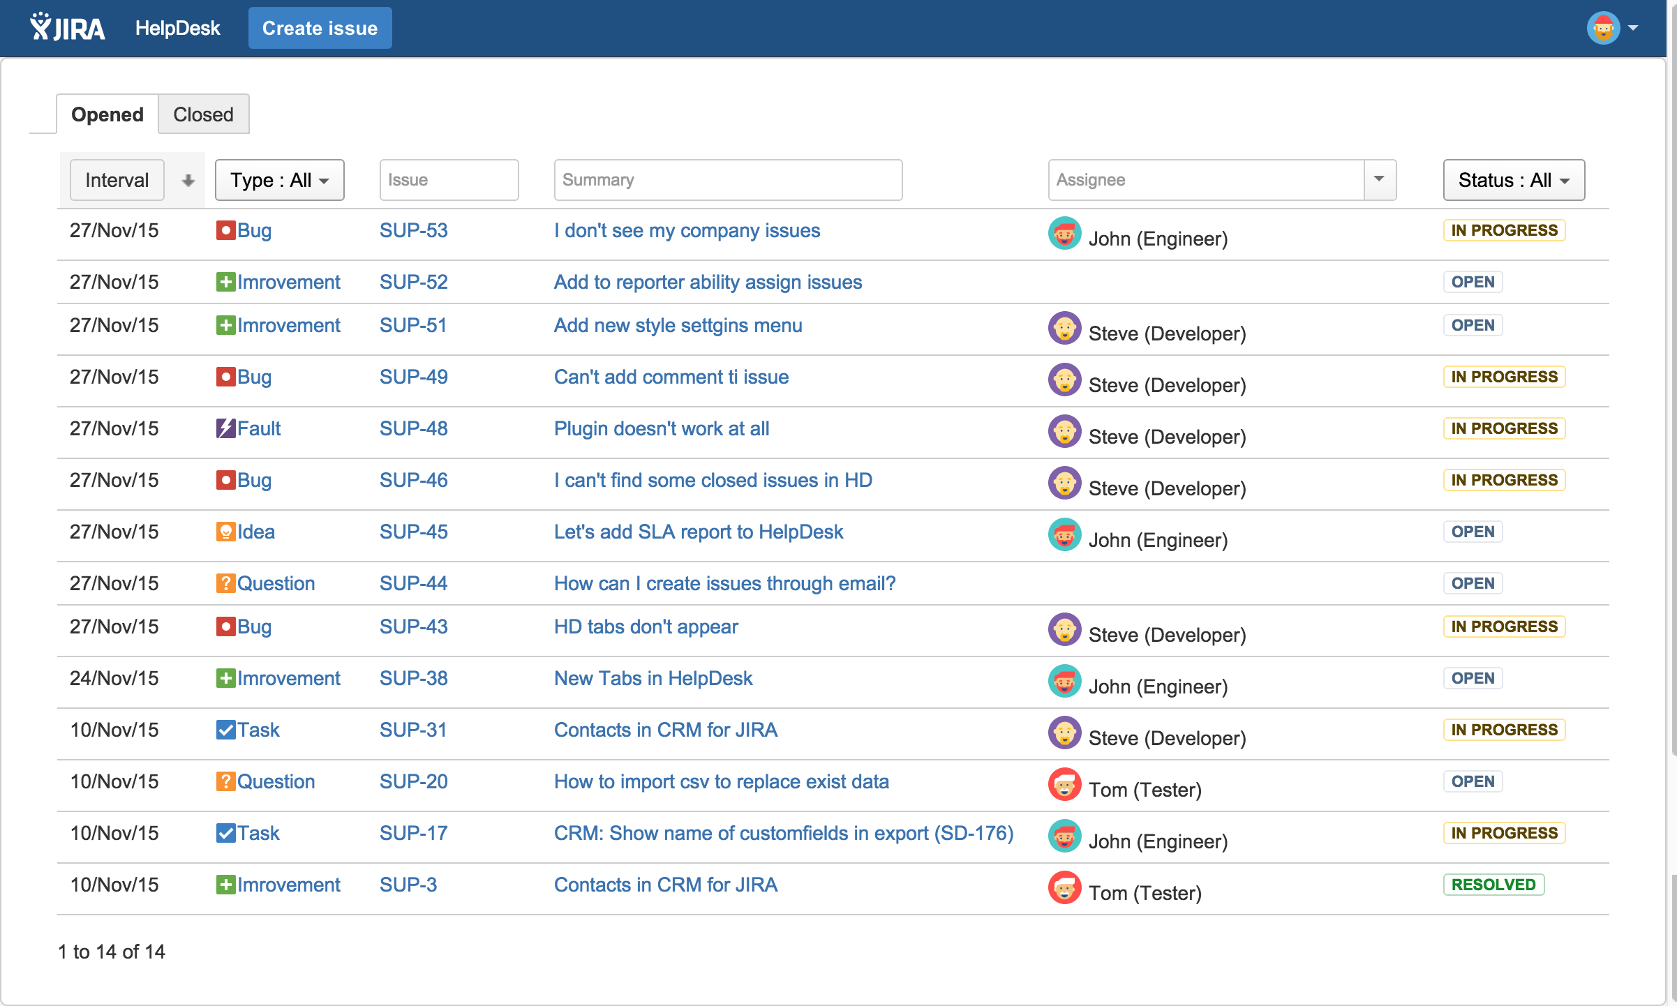Click the Idea lightbulb icon for SUP-45
This screenshot has height=1006, width=1677.
(225, 532)
